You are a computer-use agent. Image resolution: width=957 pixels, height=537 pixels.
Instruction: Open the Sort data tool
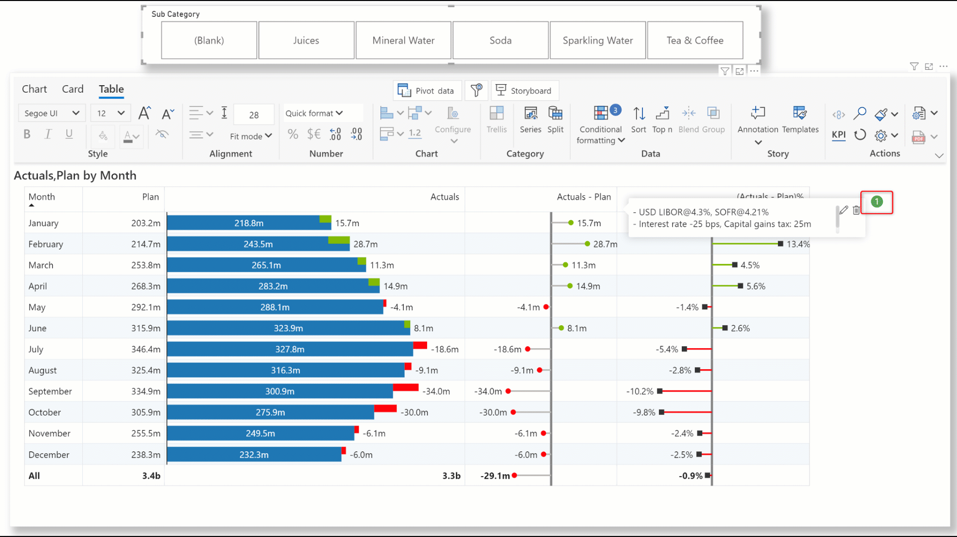[638, 119]
